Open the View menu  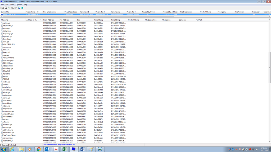12,4
